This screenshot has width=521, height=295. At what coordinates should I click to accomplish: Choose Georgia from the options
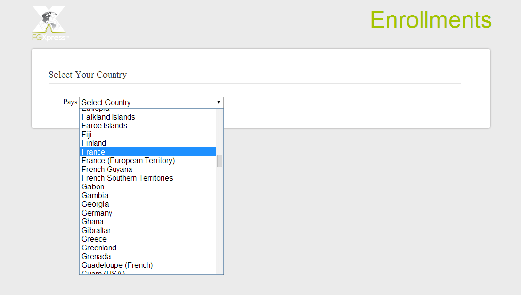pos(147,204)
